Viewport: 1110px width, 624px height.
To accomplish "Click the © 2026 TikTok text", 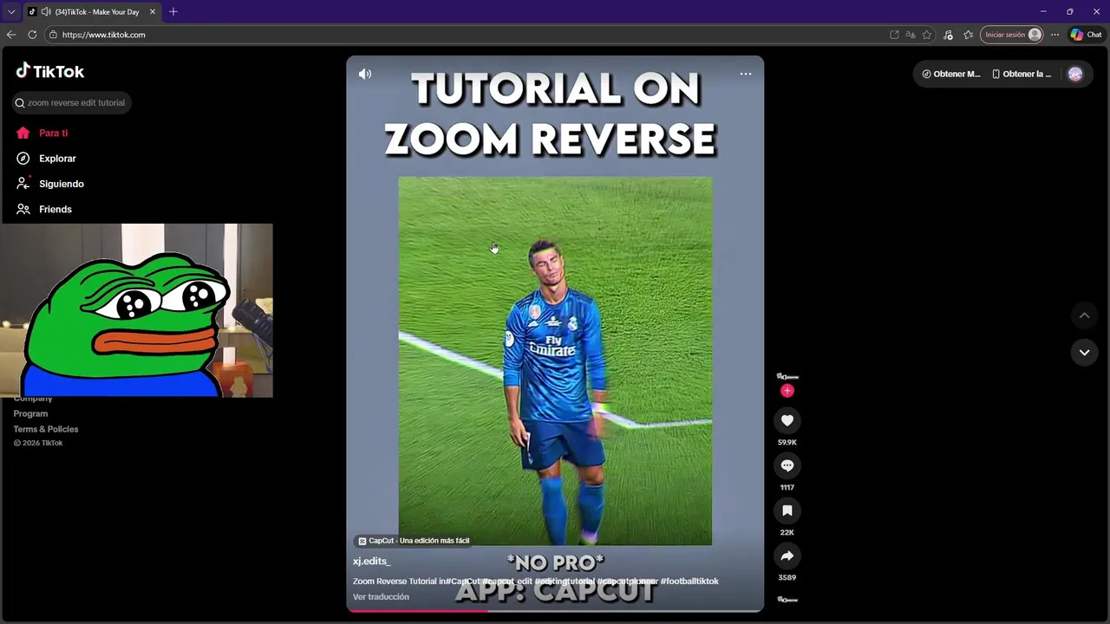I will pos(38,443).
